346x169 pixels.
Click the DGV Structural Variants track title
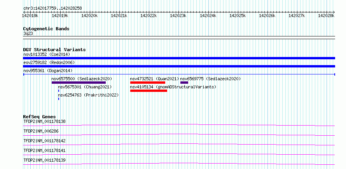click(54, 50)
